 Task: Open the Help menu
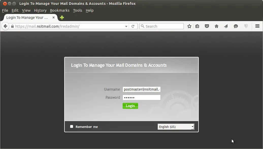tap(90, 10)
